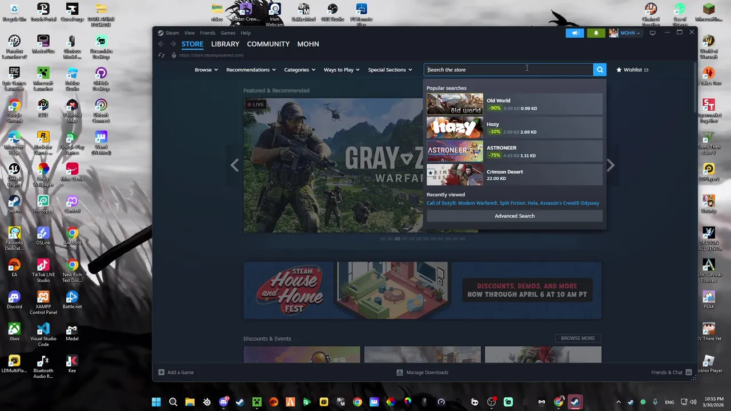Screen dimensions: 731x411
Task: Switch Steam to Big Picture mode icon
Action: click(x=652, y=33)
